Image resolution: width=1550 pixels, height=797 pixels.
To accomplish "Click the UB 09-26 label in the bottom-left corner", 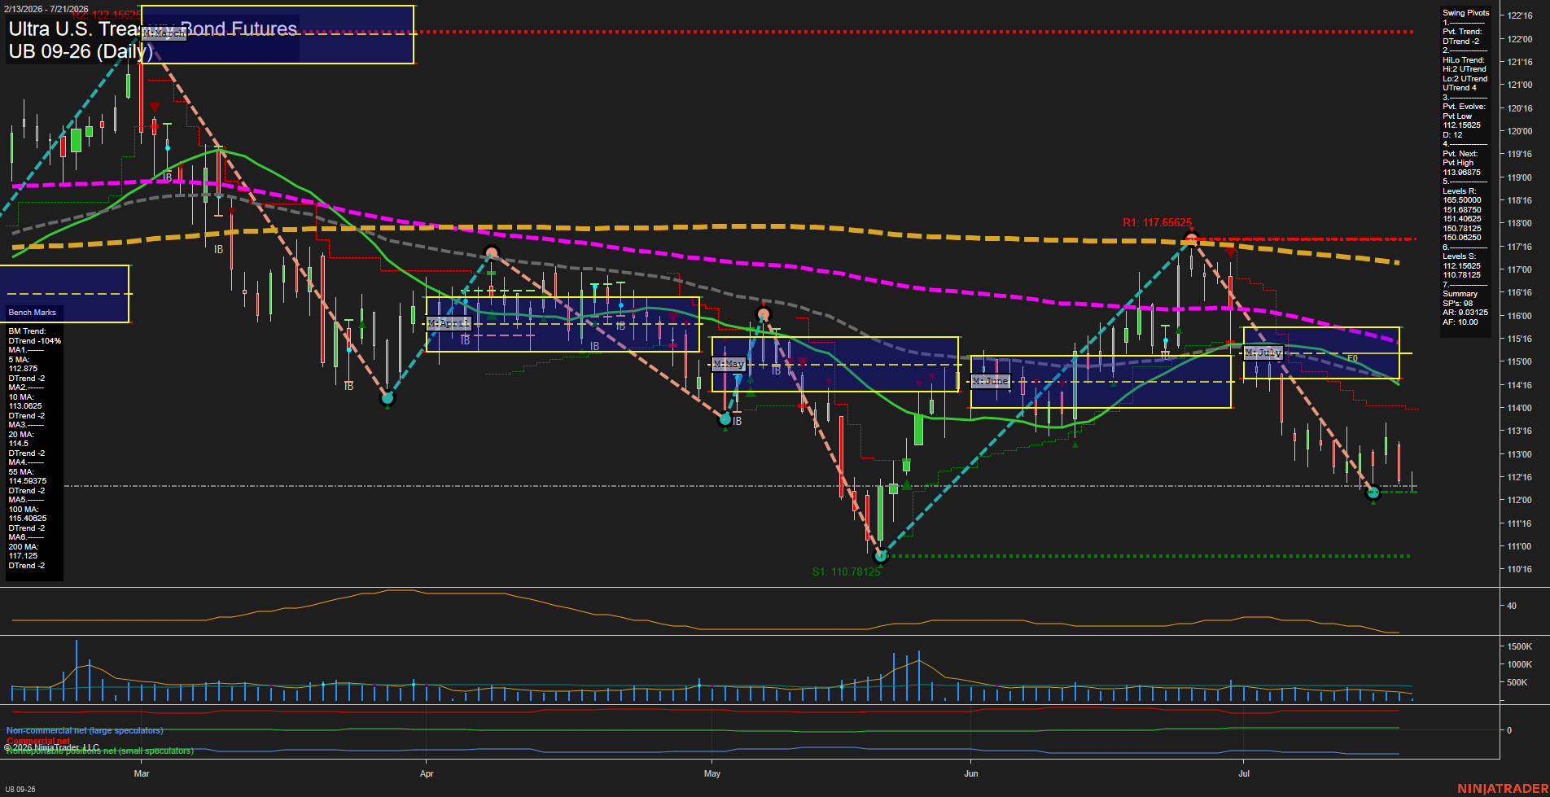I will click(20, 790).
